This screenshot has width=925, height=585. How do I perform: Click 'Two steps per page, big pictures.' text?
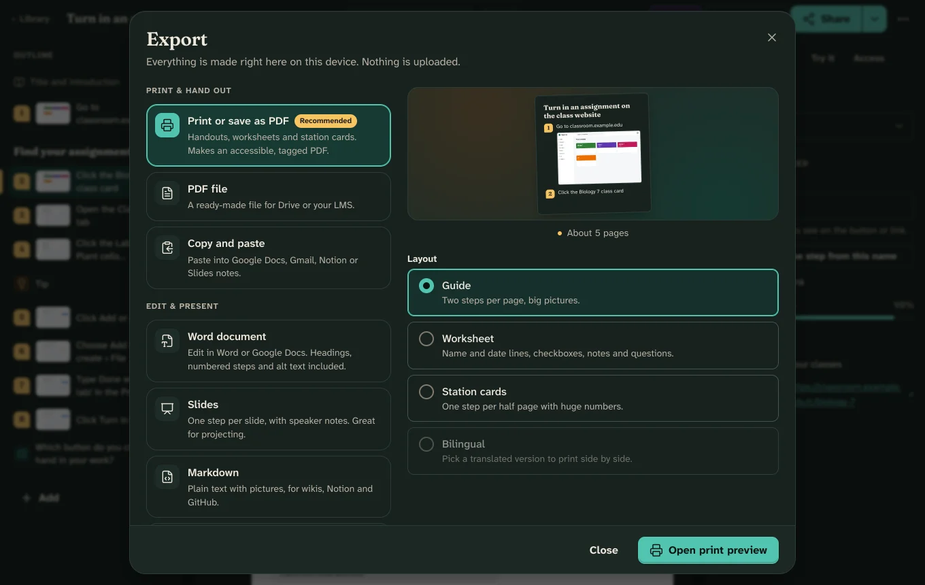(511, 300)
